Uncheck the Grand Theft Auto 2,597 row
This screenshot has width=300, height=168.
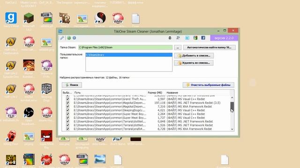click(x=67, y=99)
